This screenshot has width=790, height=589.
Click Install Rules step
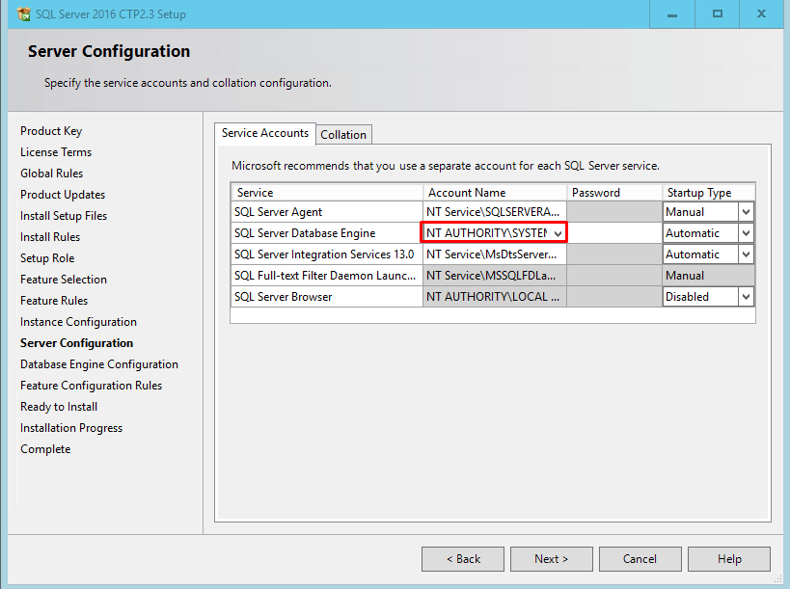pos(50,236)
